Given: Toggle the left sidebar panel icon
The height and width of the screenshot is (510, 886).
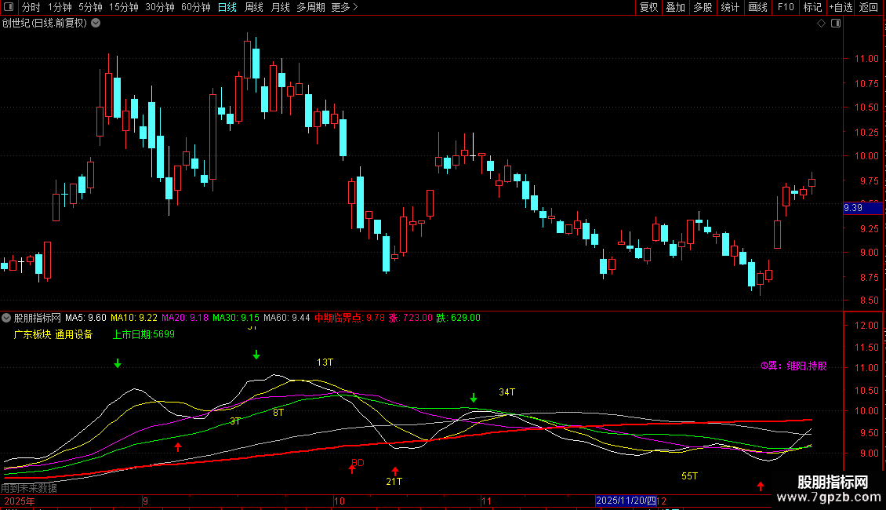Looking at the screenshot, I should coord(9,7).
